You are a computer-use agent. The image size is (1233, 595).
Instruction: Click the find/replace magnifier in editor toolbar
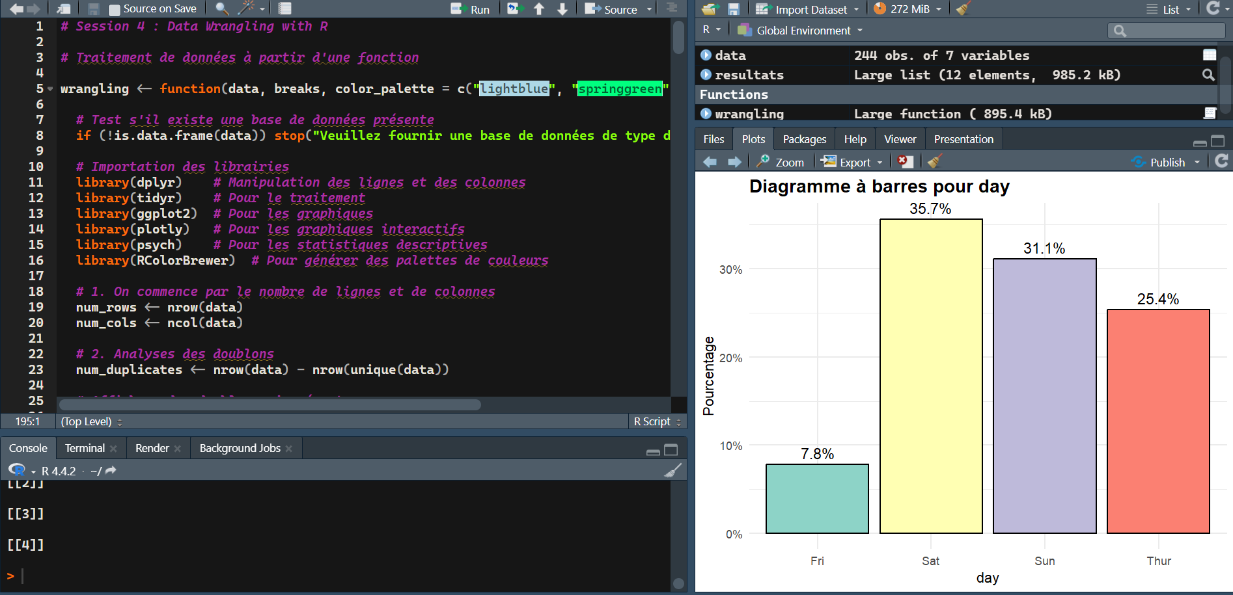221,8
